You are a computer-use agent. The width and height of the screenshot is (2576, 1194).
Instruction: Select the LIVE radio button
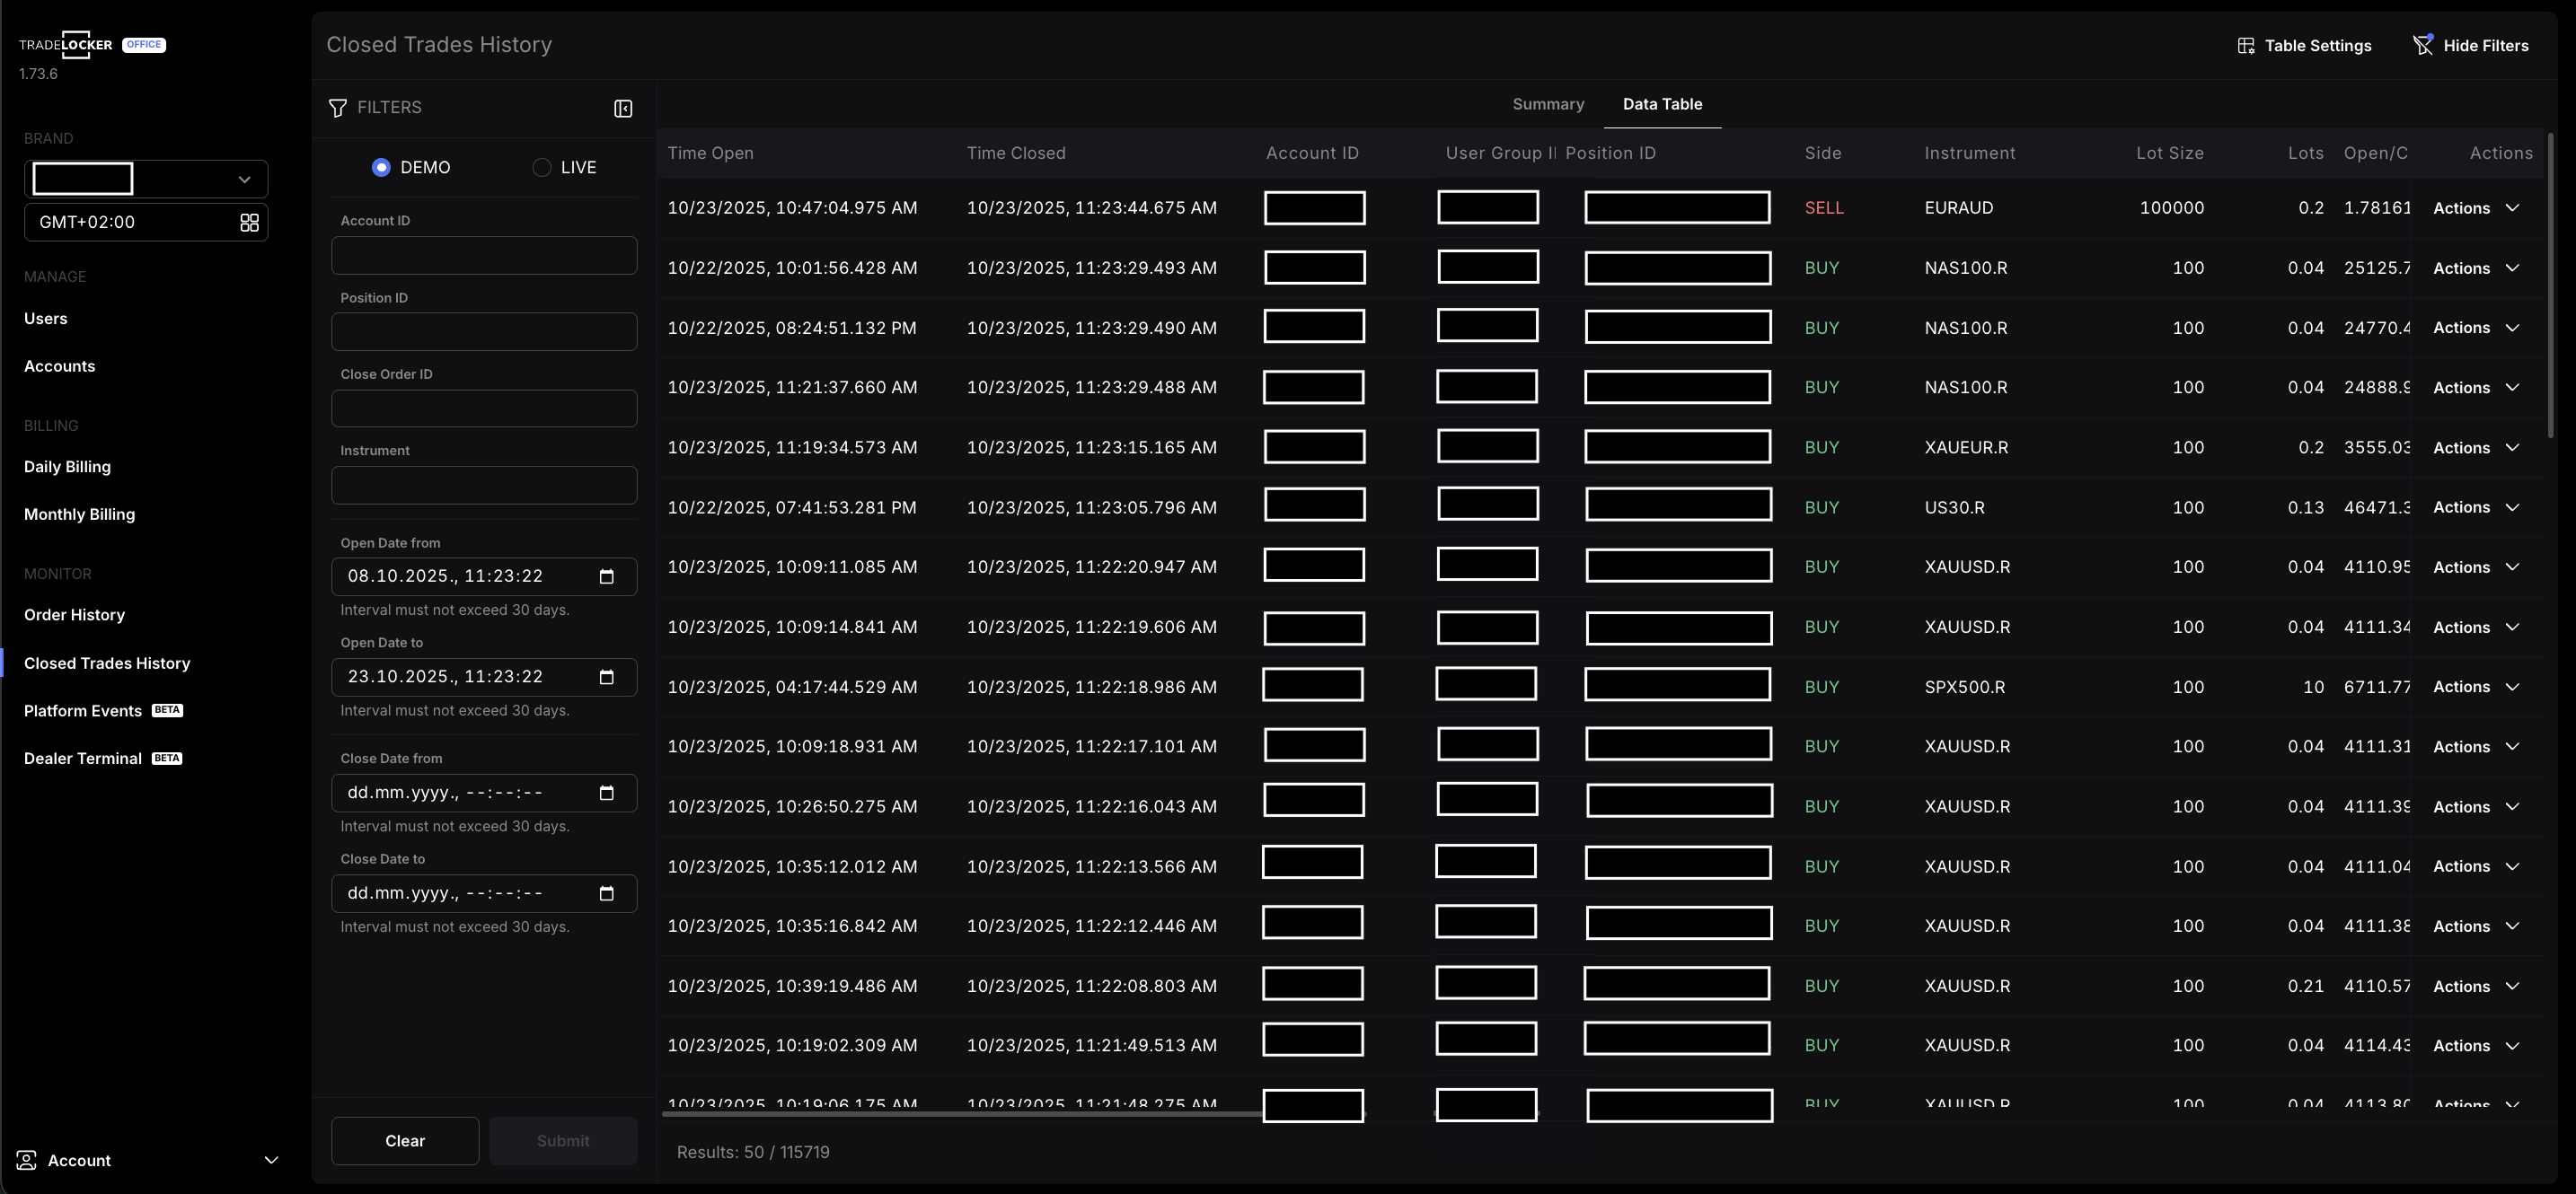542,168
